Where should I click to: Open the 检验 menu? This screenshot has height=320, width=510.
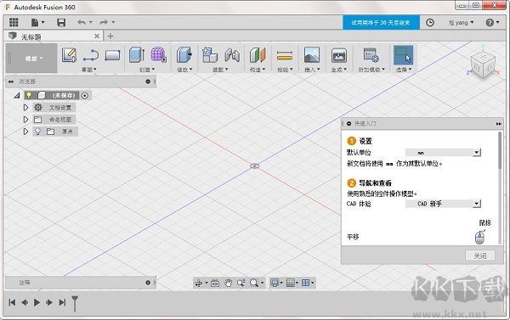click(x=285, y=70)
